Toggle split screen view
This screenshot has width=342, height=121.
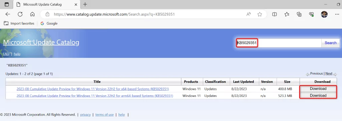pos(275,14)
